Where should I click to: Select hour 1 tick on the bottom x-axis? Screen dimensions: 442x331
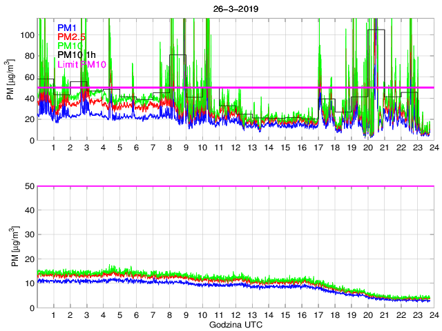54,314
